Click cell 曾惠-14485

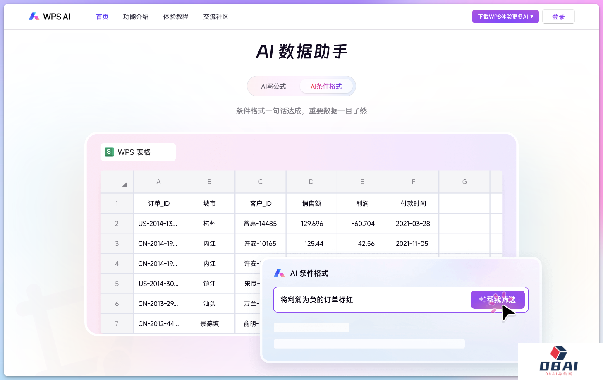(261, 224)
